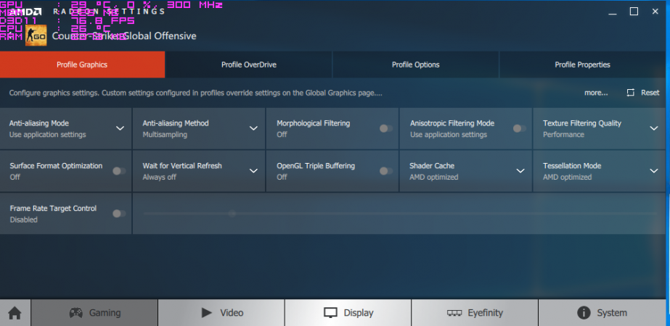Open the System section
The height and width of the screenshot is (326, 670).
[x=604, y=313]
